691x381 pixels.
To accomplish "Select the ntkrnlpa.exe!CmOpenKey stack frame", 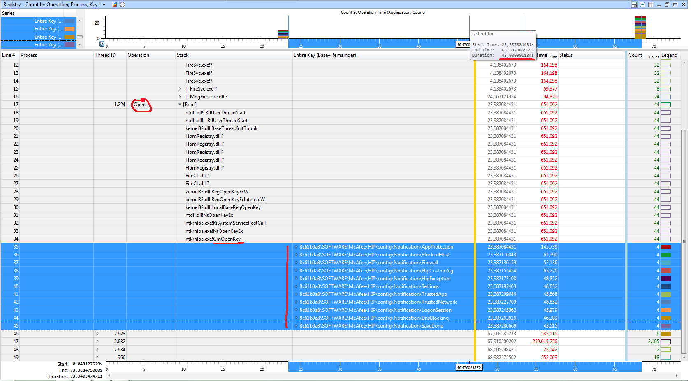I will point(213,239).
